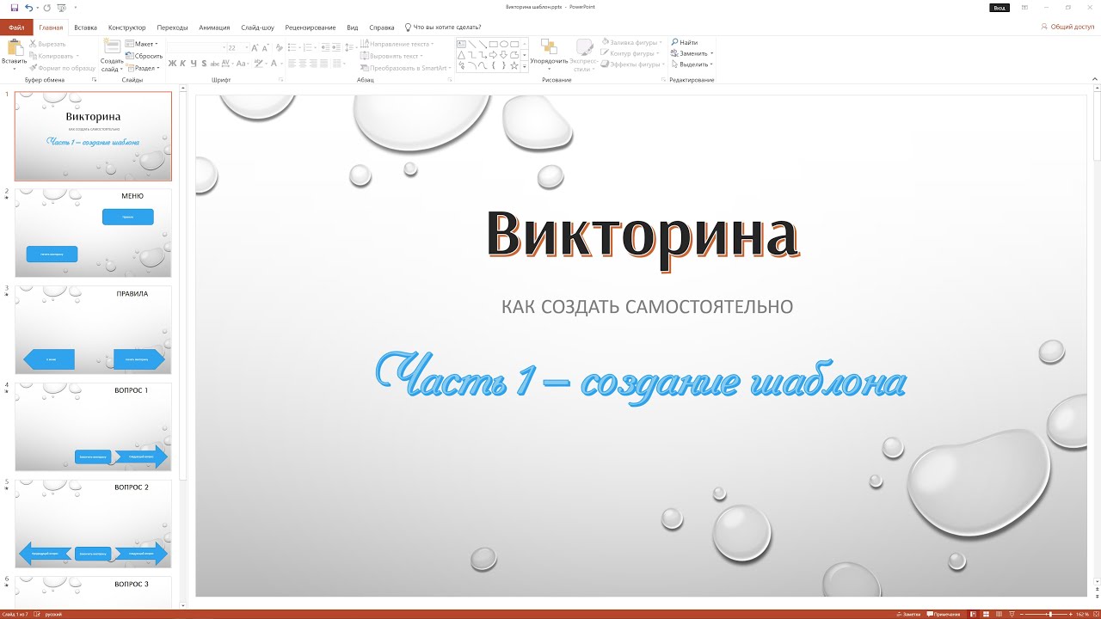Expand the shapes gallery with the More arrow
This screenshot has height=619, width=1101.
point(525,66)
